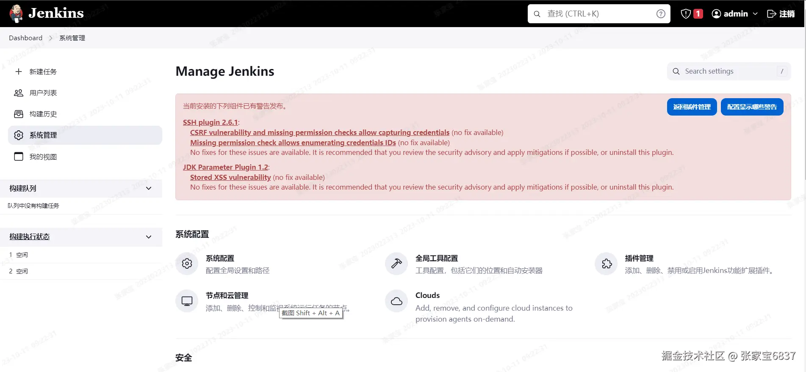Open JDK Parameter Plugin 1.2 link
This screenshot has height=372, width=806.
click(225, 167)
